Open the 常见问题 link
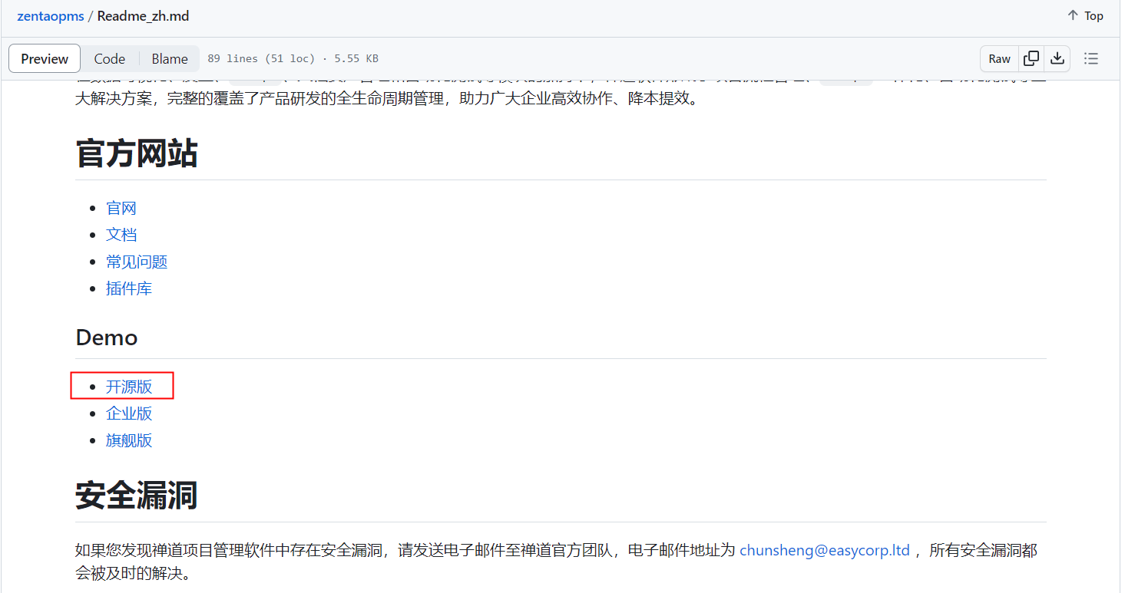1125x593 pixels. 137,262
